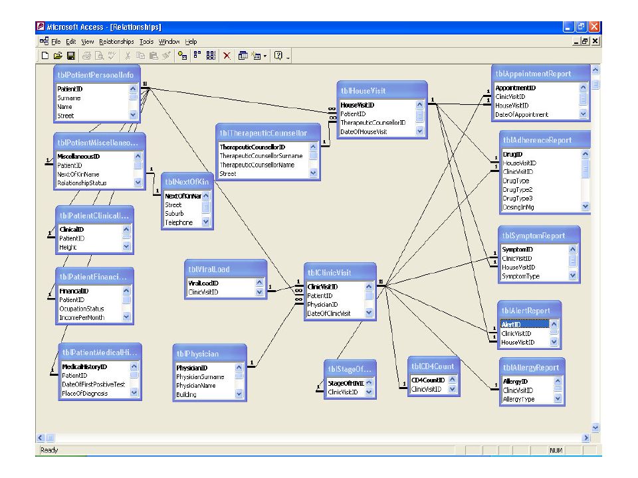Select the tblPhysician table title bar

(209, 354)
